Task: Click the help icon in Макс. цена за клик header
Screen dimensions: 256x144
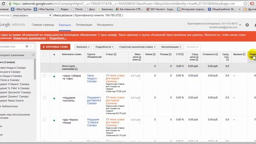Action: click(140, 60)
